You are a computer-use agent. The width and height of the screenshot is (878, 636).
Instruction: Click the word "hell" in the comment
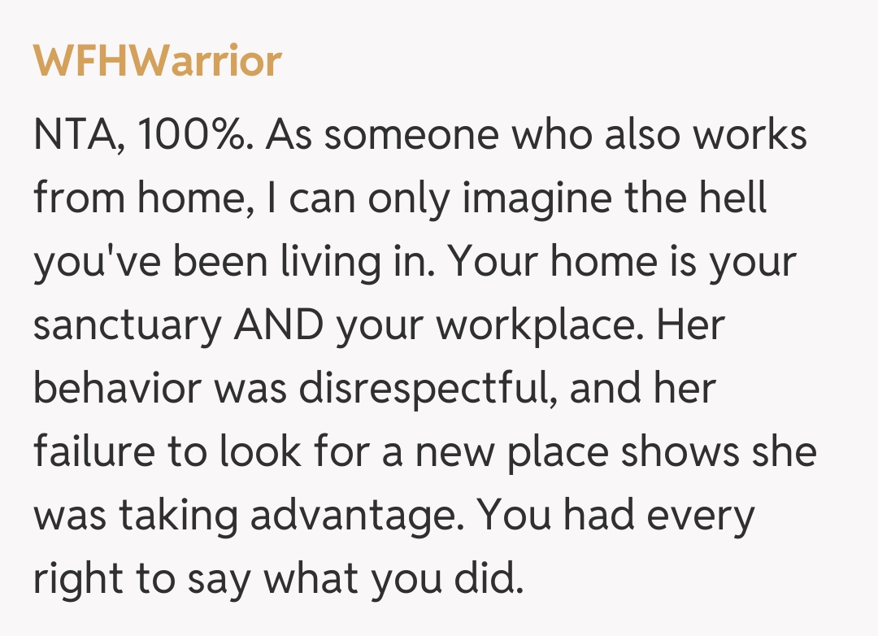pyautogui.click(x=735, y=199)
